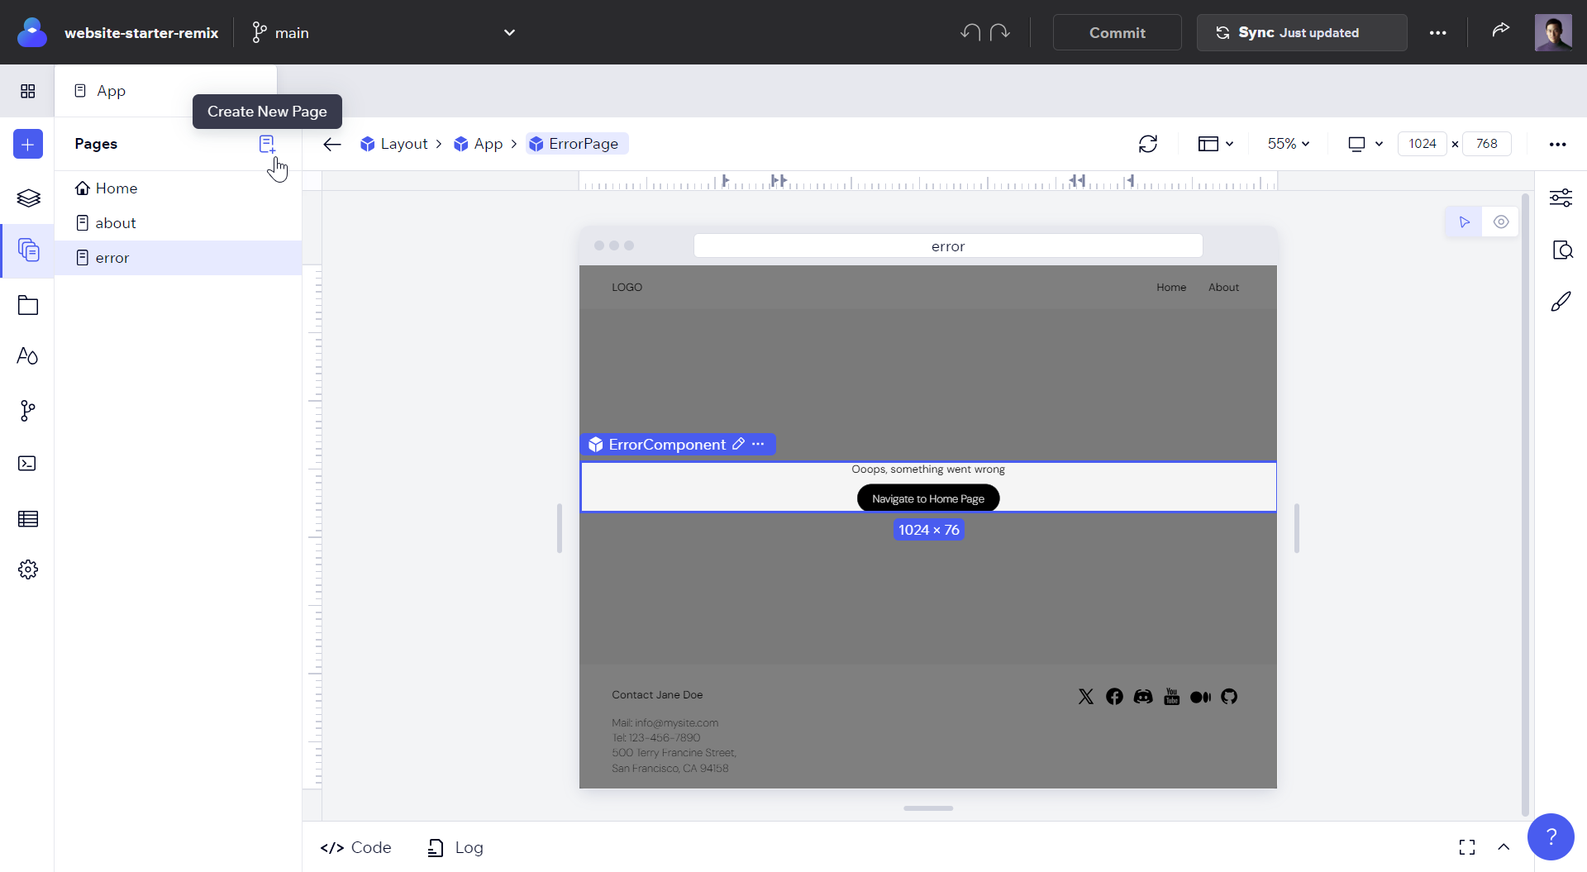Viewport: 1587px width, 872px height.
Task: Open the inspect search panel
Action: tap(1561, 250)
